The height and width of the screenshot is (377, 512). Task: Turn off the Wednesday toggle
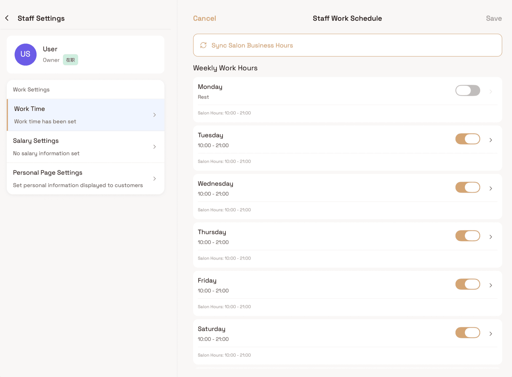click(467, 187)
